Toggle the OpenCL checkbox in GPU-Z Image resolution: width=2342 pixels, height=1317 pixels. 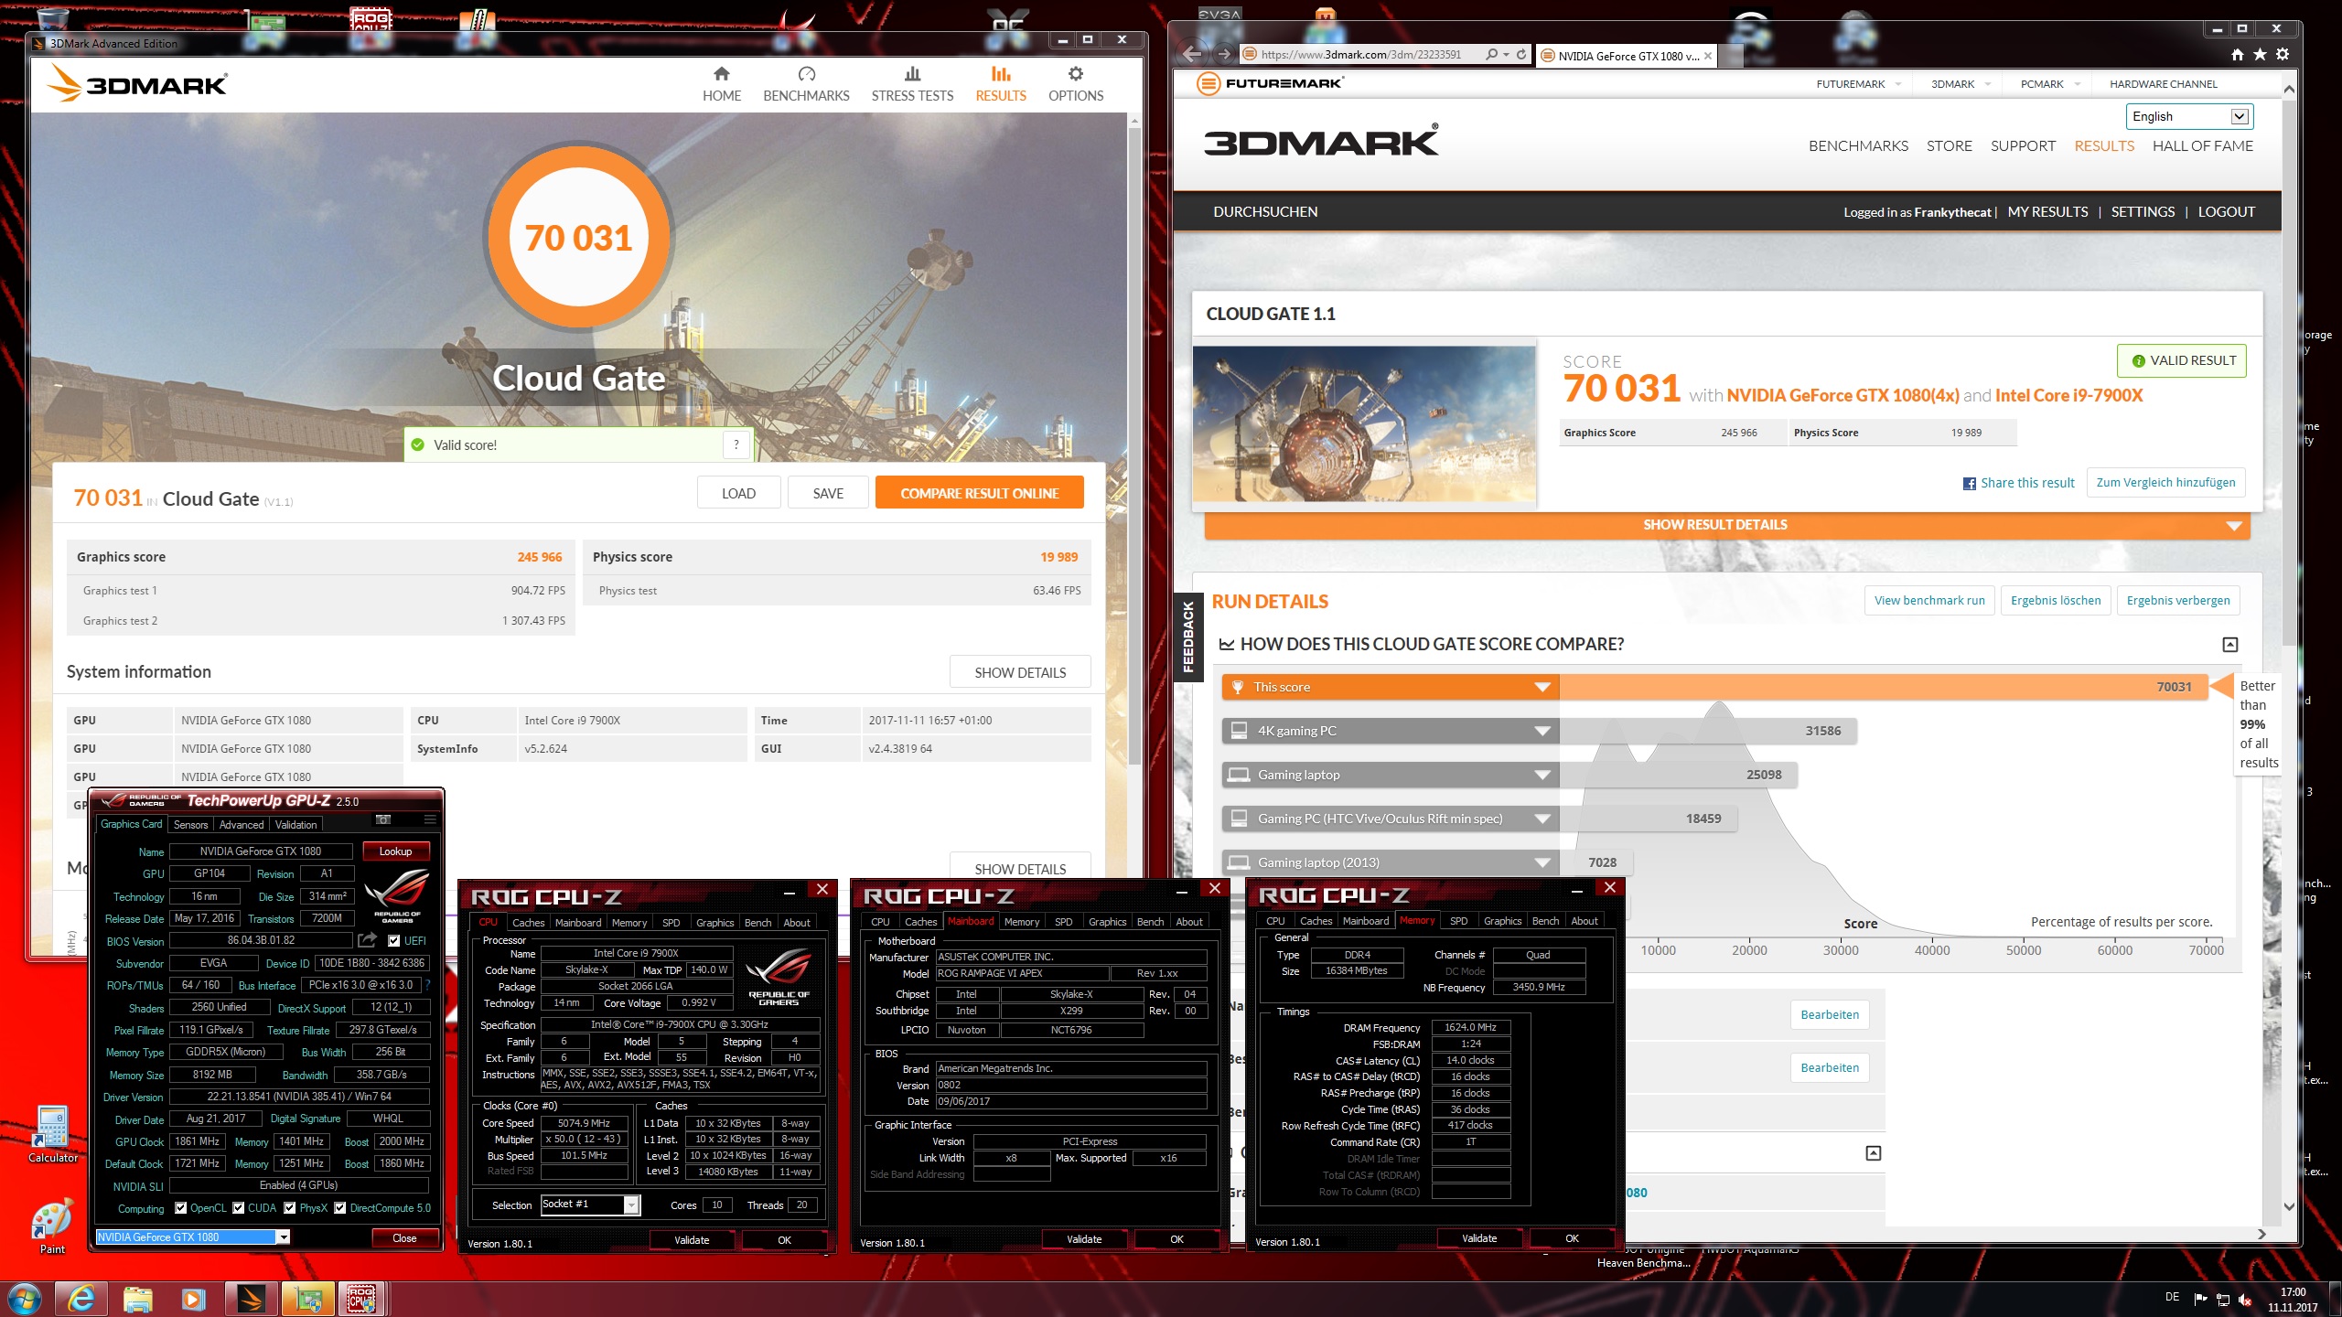180,1207
